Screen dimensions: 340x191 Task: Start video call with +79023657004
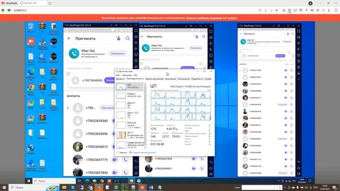tap(193, 159)
